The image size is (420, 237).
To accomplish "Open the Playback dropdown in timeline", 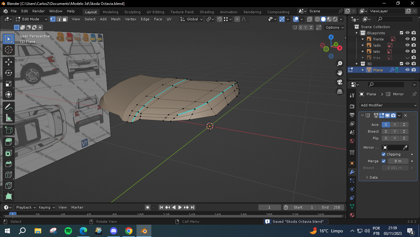I will coord(26,207).
